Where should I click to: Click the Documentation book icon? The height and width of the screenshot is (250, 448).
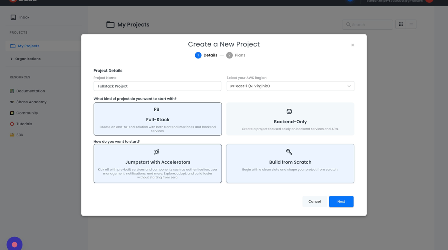point(12,91)
